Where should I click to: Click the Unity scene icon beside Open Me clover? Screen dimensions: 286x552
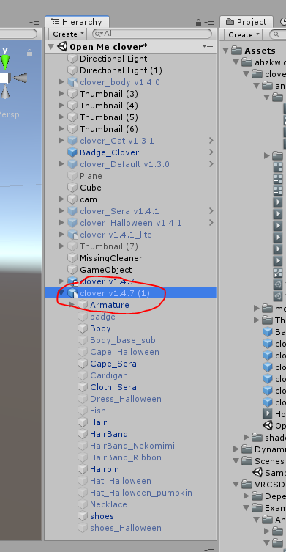(x=62, y=46)
